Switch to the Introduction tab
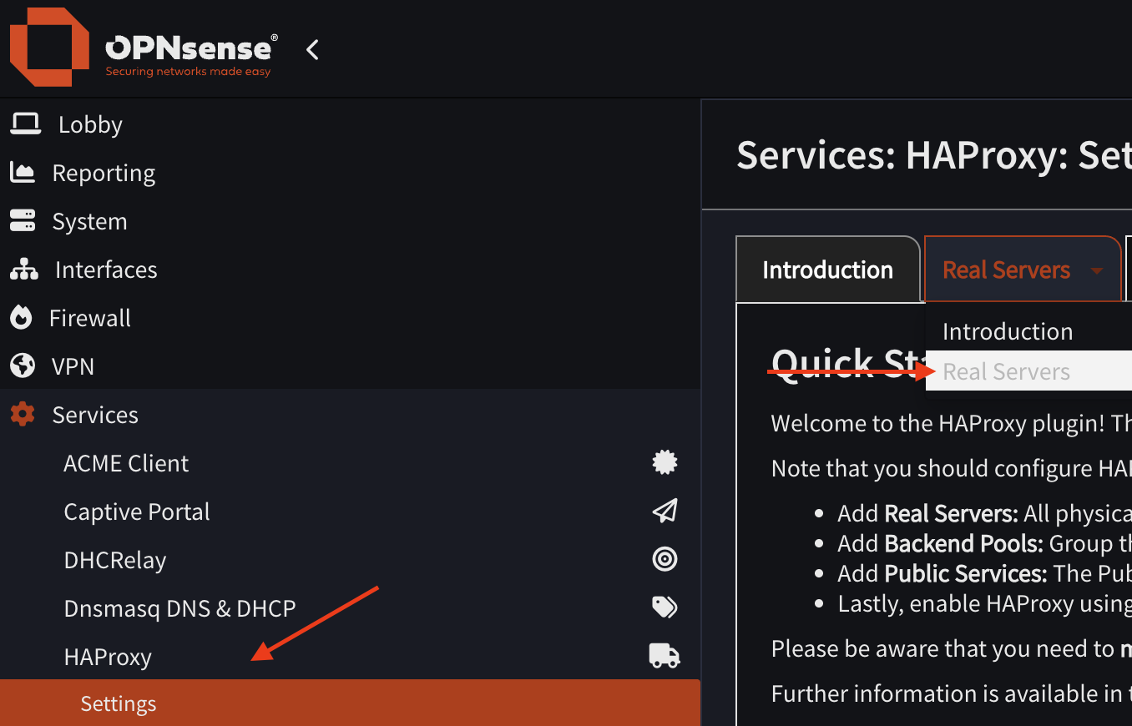This screenshot has width=1132, height=726. click(827, 270)
